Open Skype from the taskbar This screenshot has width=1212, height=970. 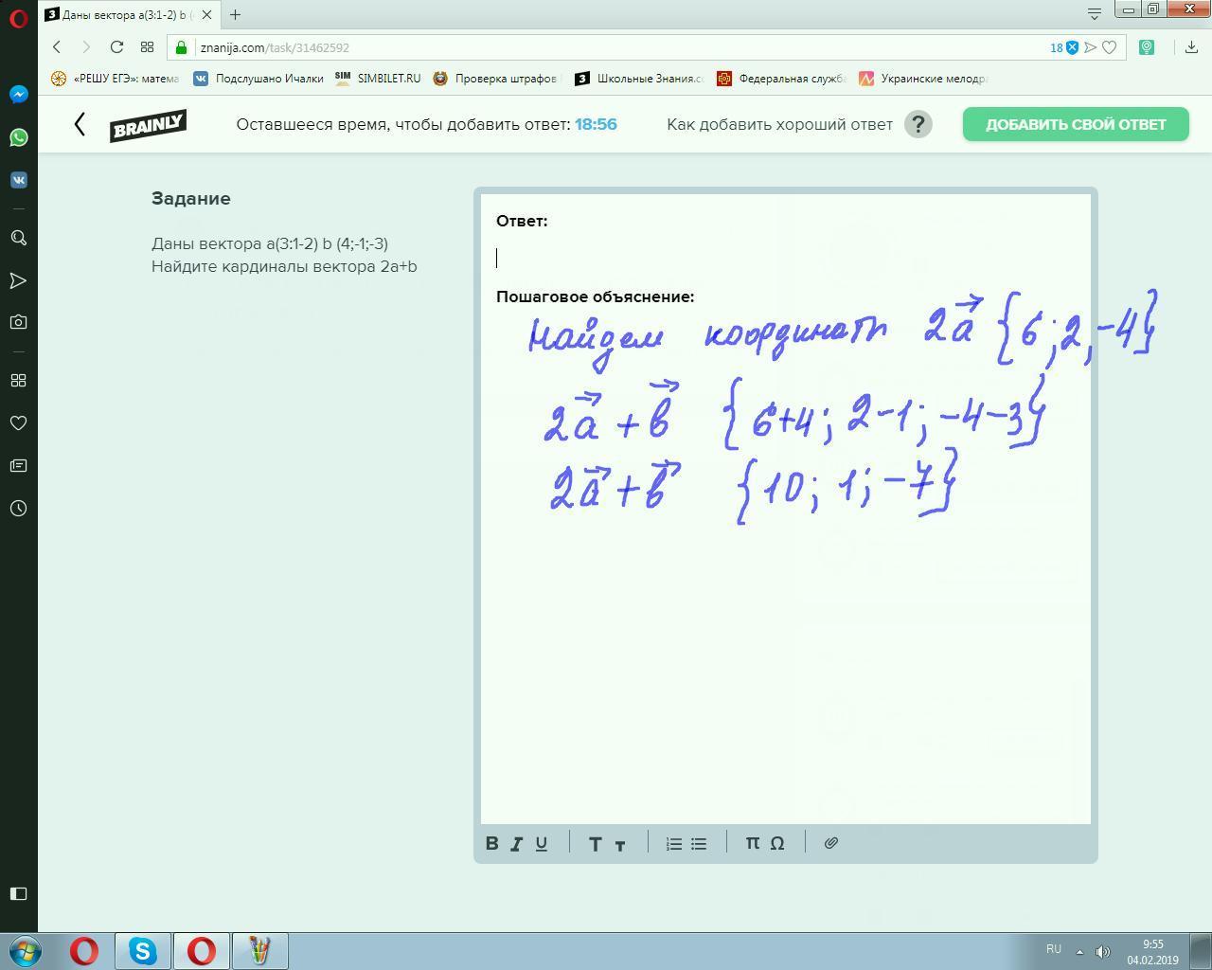coord(143,950)
